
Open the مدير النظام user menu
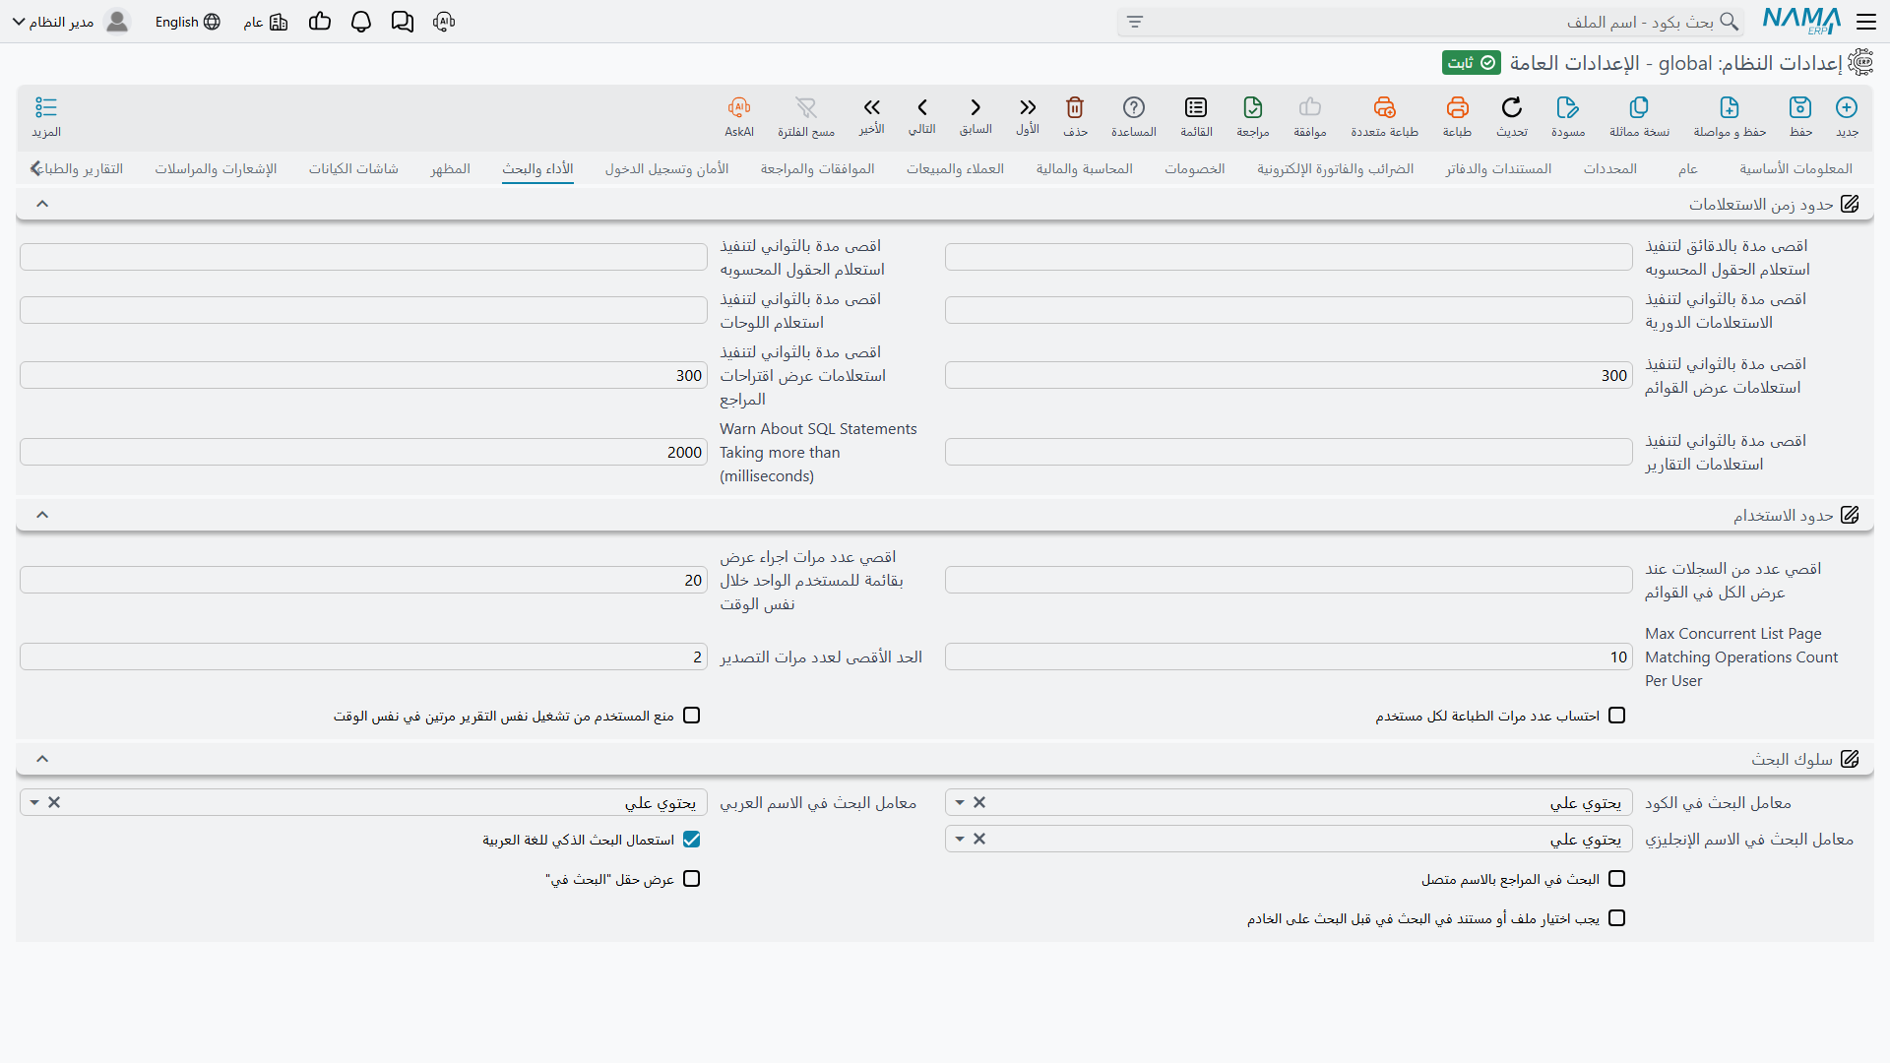click(x=71, y=22)
